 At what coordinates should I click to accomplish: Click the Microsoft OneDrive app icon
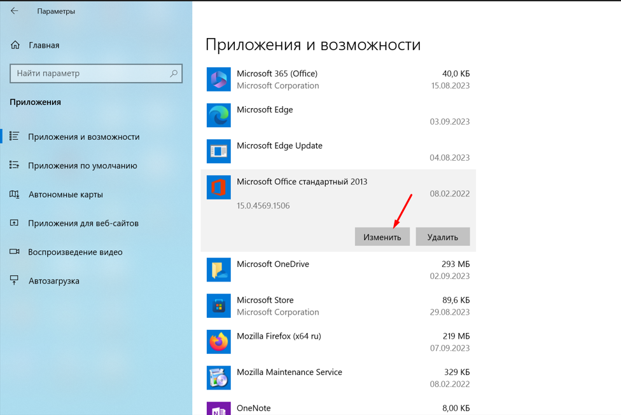tap(219, 270)
